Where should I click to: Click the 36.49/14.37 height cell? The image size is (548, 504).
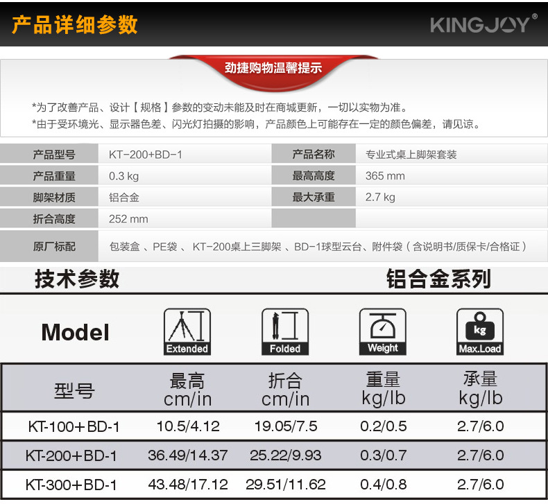tap(188, 455)
